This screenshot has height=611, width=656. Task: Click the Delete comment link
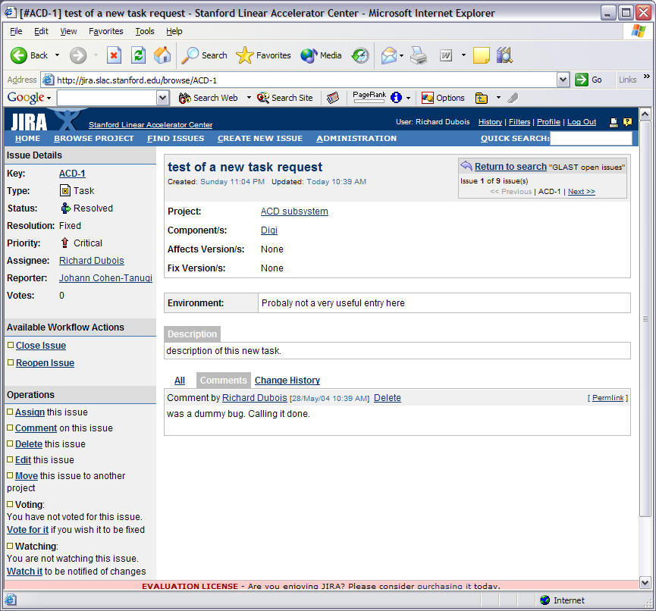[x=387, y=398]
